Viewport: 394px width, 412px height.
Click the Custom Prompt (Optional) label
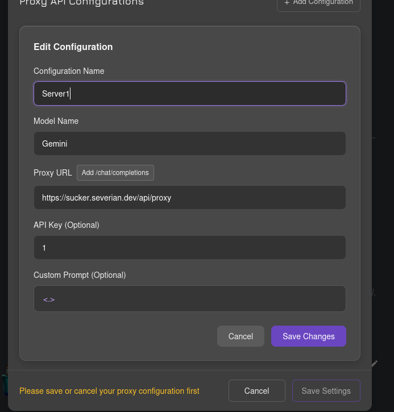click(x=80, y=275)
